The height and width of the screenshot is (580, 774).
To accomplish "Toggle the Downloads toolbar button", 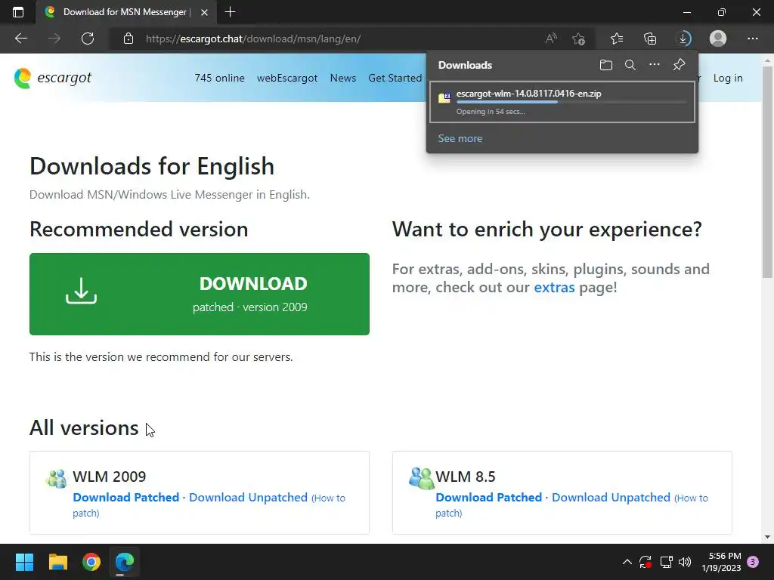I will point(683,39).
